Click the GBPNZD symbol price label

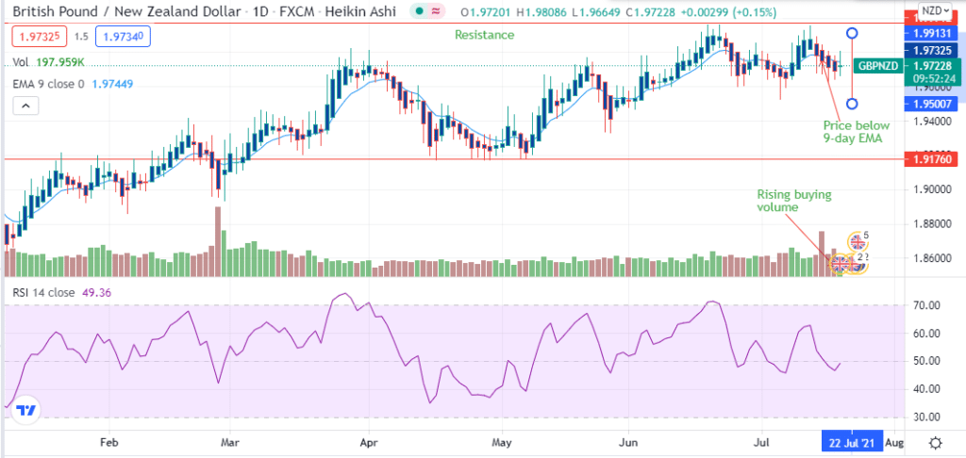point(879,66)
